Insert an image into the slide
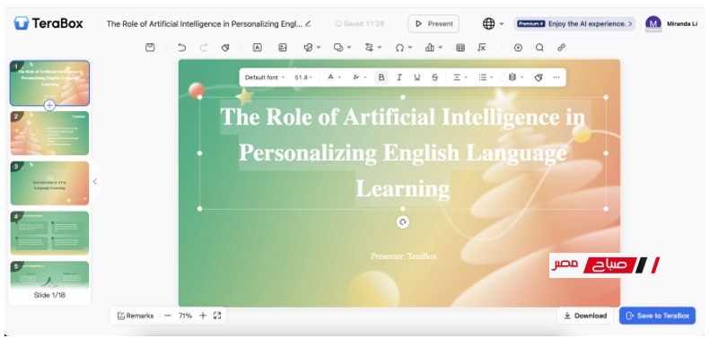The image size is (709, 347). (x=283, y=48)
